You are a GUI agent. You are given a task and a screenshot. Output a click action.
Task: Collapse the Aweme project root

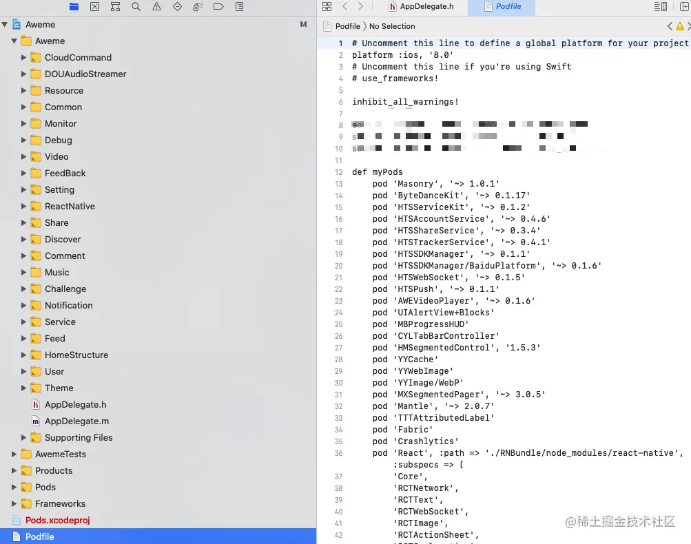tap(5, 25)
